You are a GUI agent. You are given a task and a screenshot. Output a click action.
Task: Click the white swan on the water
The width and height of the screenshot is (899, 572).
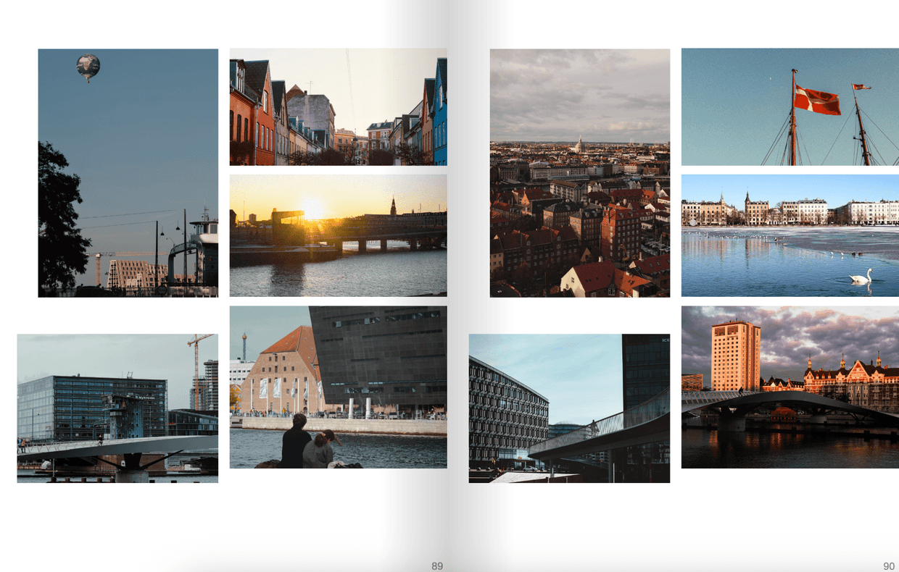(x=861, y=276)
